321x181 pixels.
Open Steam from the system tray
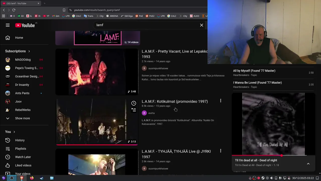click(263, 178)
